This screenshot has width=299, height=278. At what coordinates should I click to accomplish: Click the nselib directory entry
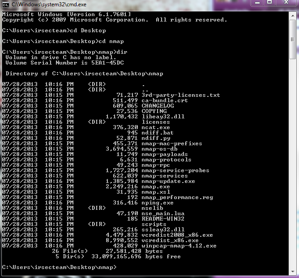pos(152,208)
